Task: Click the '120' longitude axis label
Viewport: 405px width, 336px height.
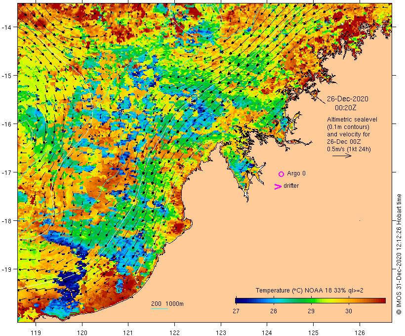Action: [82, 333]
